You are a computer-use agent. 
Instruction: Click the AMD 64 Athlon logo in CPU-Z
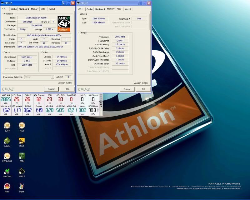click(64, 24)
